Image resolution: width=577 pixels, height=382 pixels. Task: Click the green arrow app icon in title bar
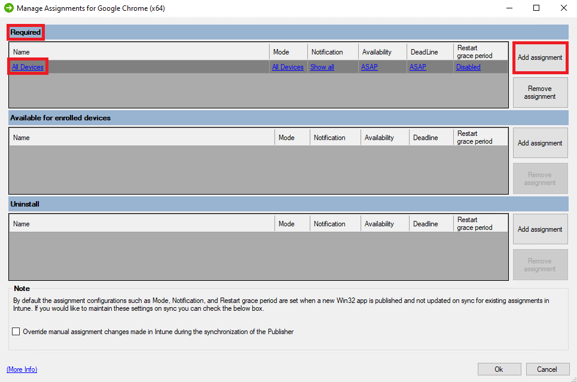9,8
